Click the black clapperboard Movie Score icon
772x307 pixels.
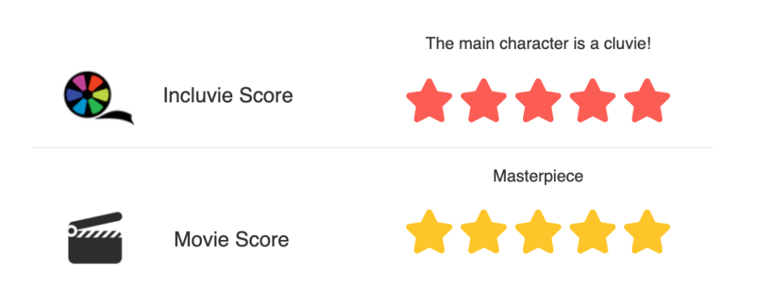[x=95, y=239]
